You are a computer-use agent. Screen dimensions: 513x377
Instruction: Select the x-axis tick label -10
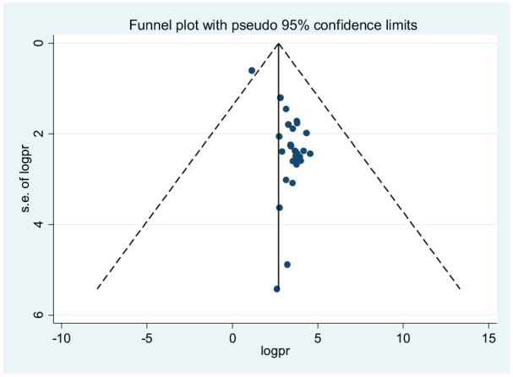(60, 338)
